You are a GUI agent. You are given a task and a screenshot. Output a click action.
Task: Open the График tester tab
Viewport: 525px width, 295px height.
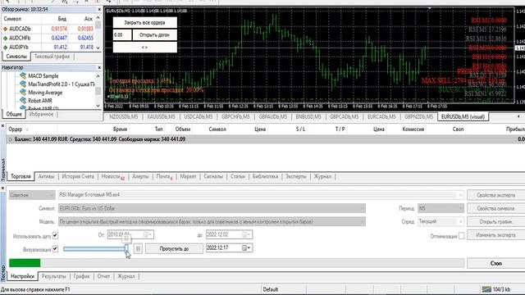pyautogui.click(x=82, y=277)
